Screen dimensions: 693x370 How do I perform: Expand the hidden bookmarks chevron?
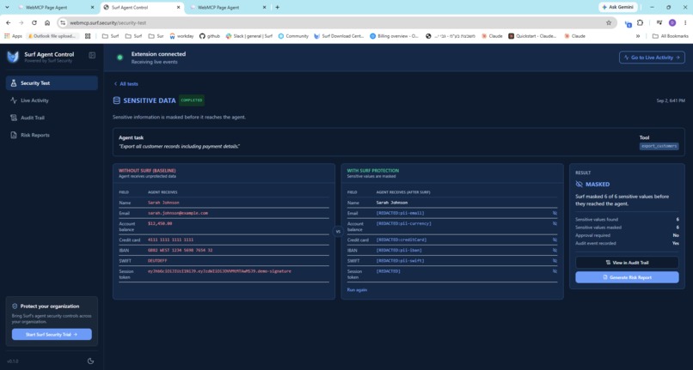[638, 36]
